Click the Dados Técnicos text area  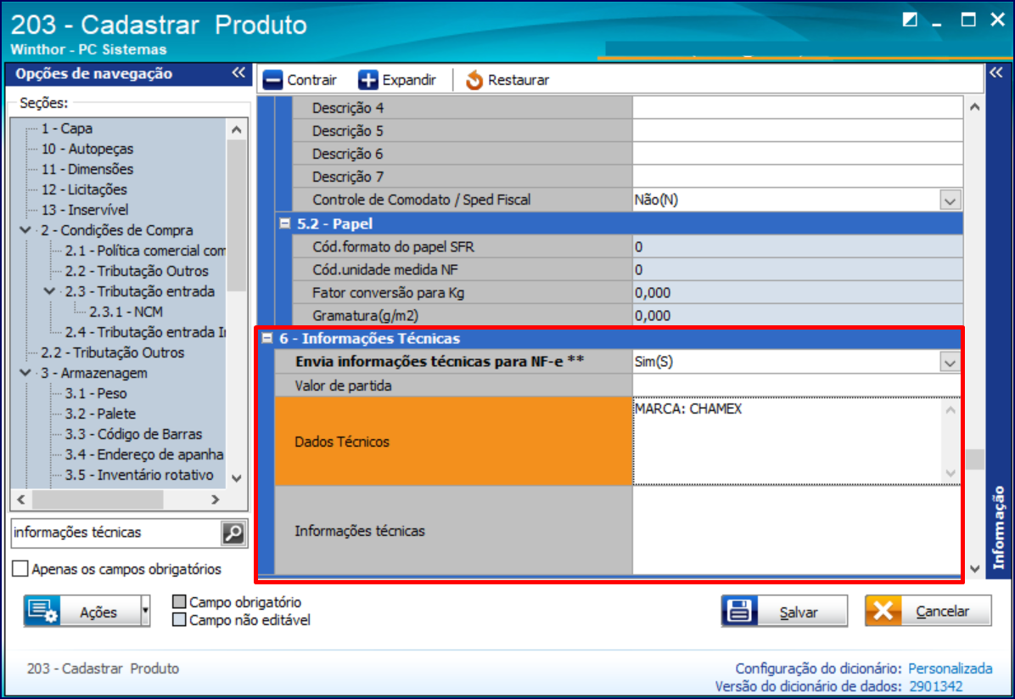tap(788, 441)
